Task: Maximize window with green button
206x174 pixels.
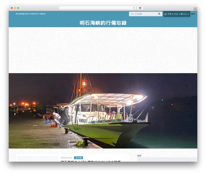Action: click(x=18, y=8)
